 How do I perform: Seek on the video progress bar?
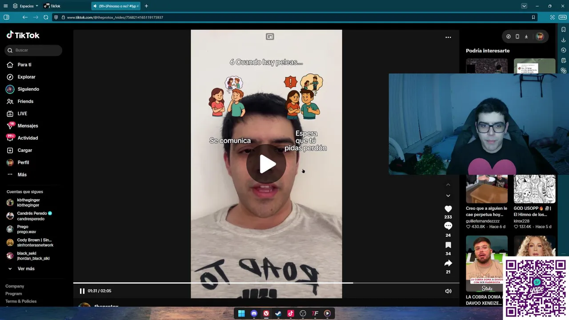(x=266, y=283)
